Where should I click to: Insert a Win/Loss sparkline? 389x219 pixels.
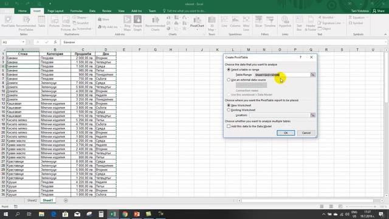(x=246, y=23)
